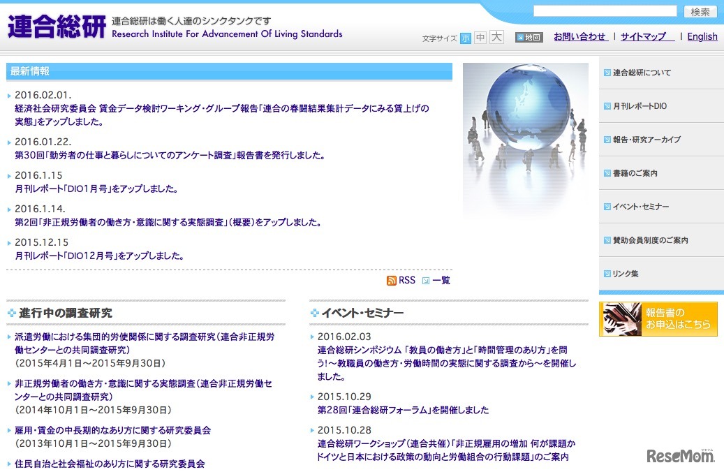Switch to the English site
Viewport: 724px width, 472px height.
tap(702, 36)
